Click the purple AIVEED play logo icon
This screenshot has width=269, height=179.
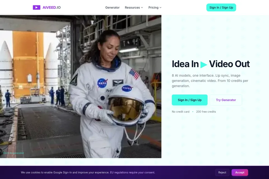click(x=36, y=7)
